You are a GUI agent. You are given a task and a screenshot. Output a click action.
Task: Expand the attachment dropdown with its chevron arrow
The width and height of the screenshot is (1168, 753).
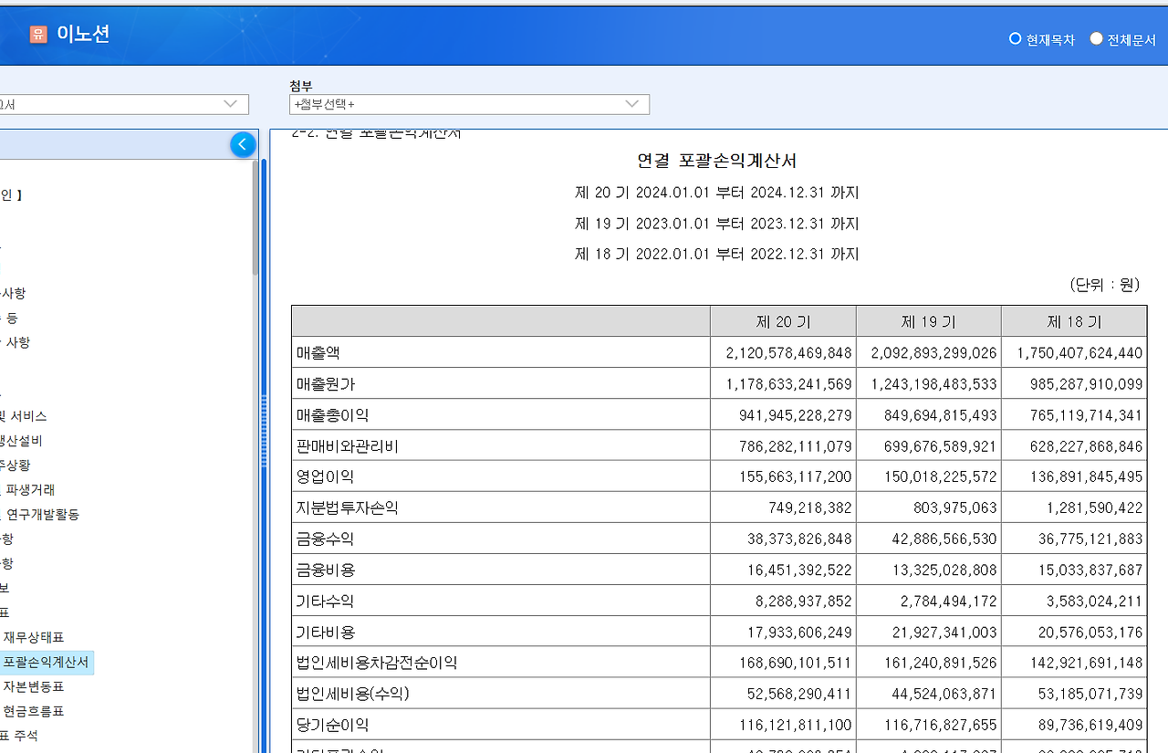631,104
